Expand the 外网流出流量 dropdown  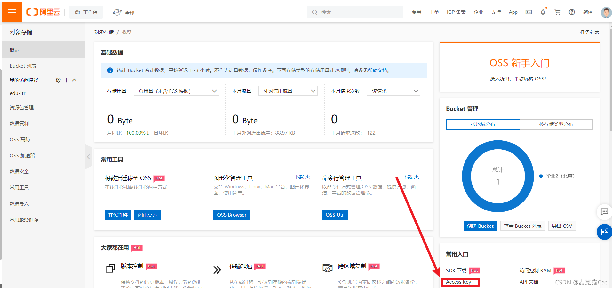(x=288, y=91)
